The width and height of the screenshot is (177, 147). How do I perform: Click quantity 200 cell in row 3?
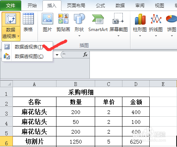(x=75, y=112)
